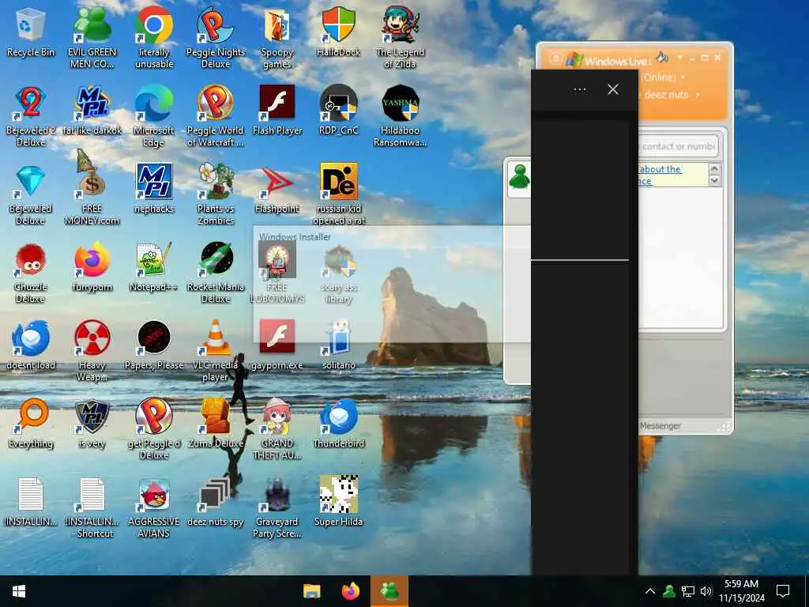This screenshot has height=607, width=809.
Task: Launch the Everything search tool
Action: click(x=31, y=424)
